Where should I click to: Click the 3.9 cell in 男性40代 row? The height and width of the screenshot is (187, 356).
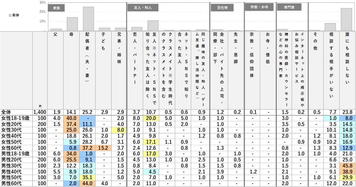click(x=220, y=172)
